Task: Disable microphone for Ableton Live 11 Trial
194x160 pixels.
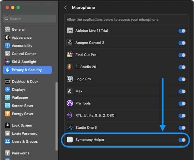Action: point(182,31)
